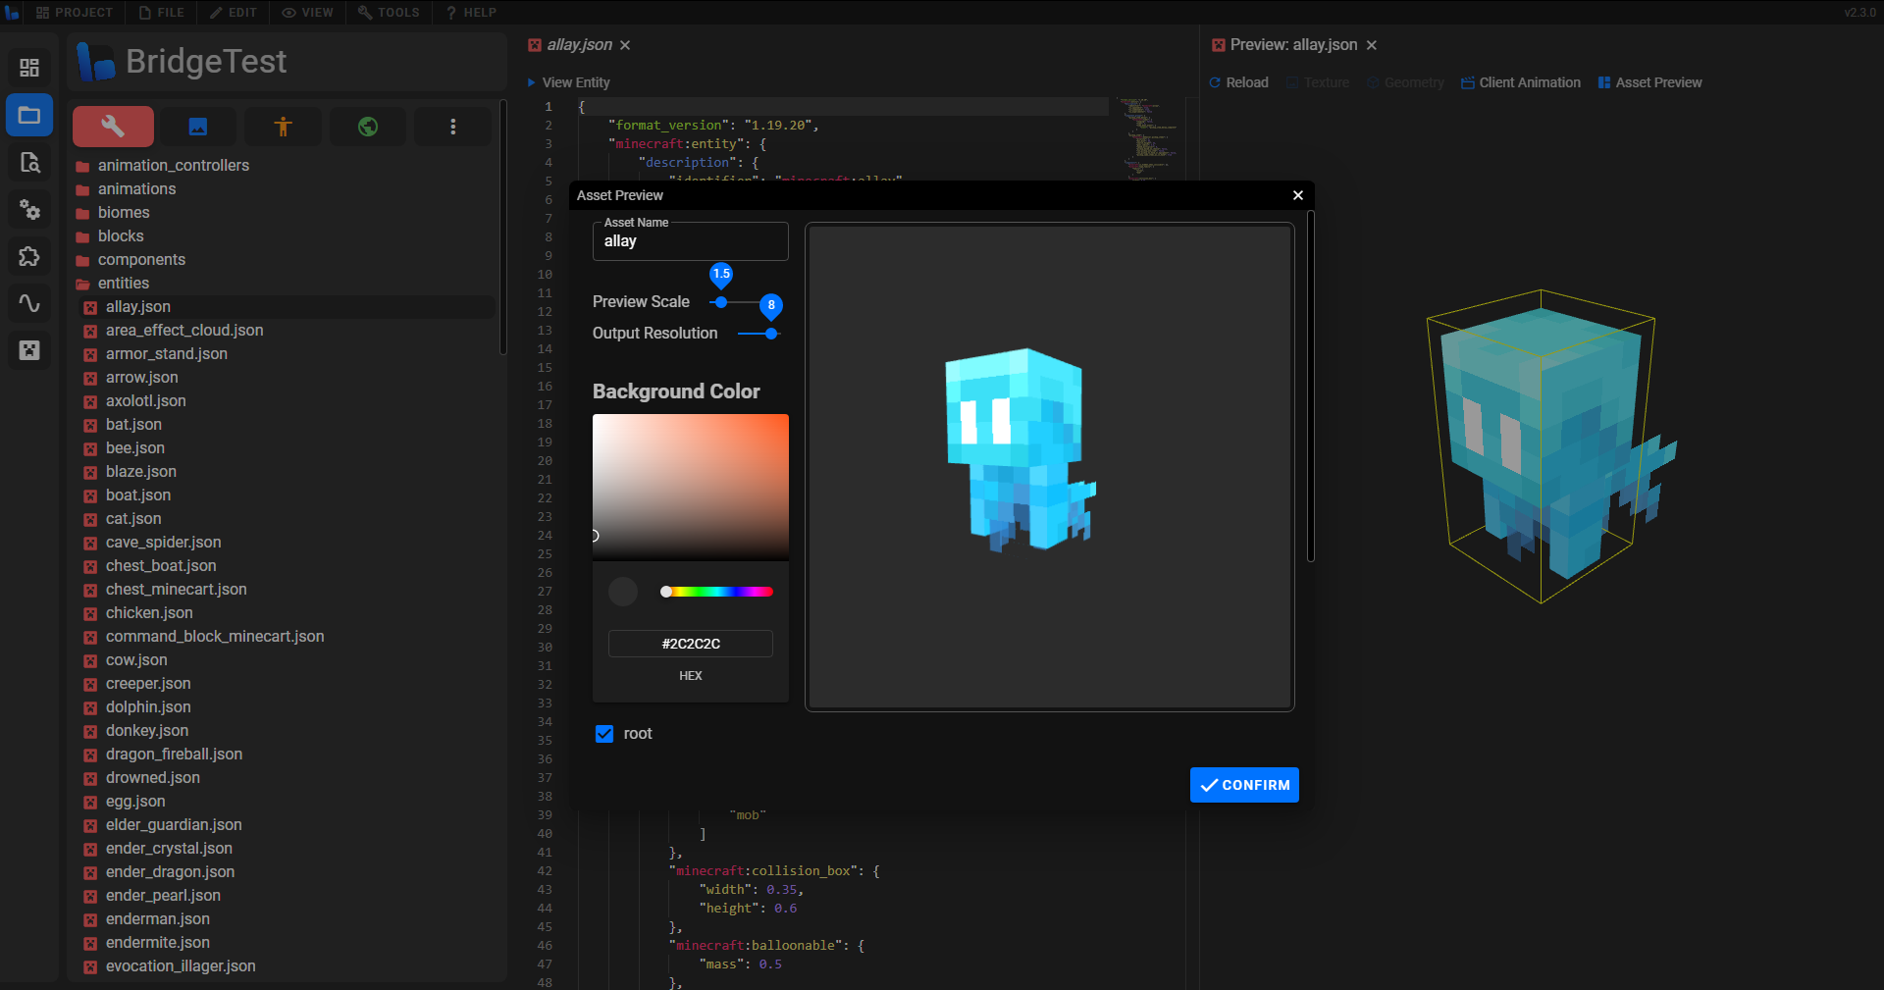Select the world template globe tab
The width and height of the screenshot is (1884, 990).
pos(368,126)
